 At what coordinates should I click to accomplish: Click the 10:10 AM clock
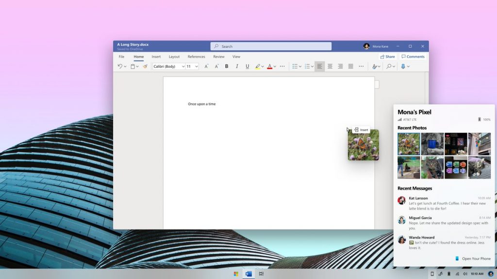point(477,274)
